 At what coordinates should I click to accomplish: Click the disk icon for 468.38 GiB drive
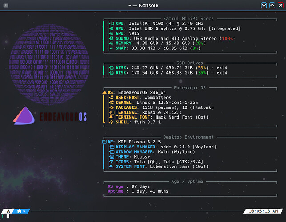tap(112, 73)
